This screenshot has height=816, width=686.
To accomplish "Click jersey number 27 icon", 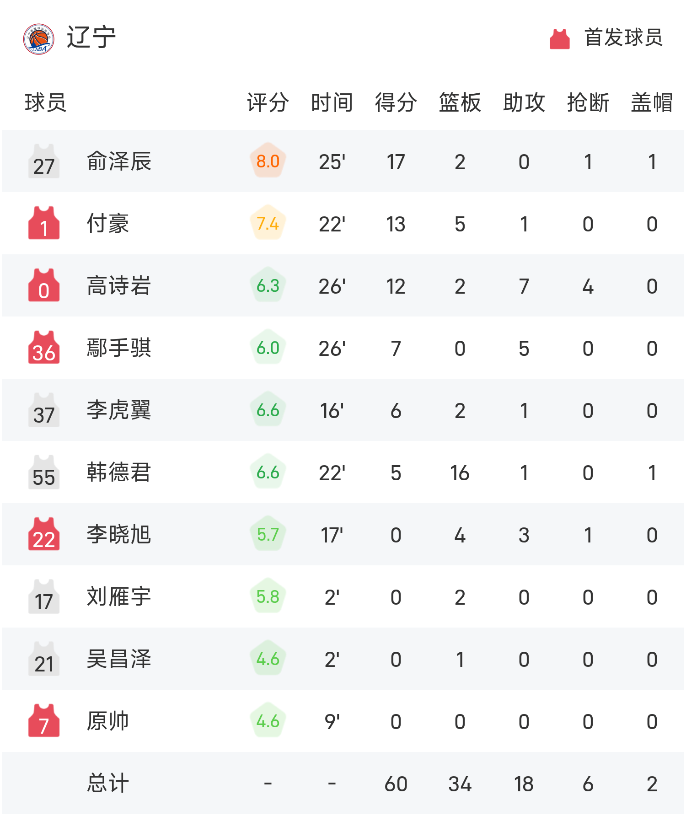I will (x=44, y=161).
